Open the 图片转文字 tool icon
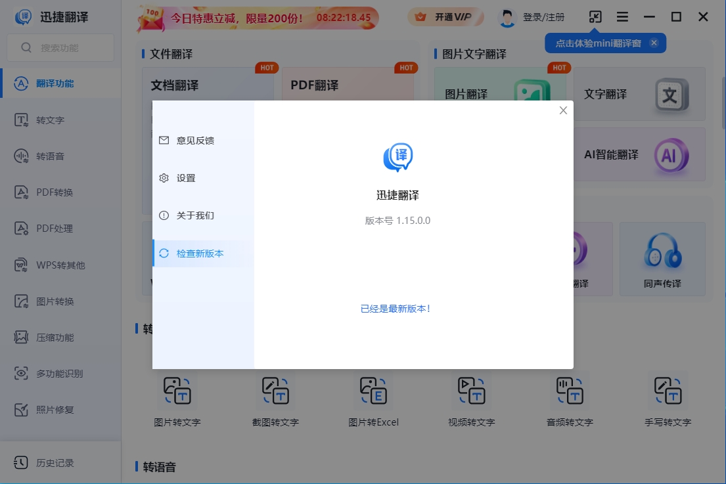 tap(177, 391)
